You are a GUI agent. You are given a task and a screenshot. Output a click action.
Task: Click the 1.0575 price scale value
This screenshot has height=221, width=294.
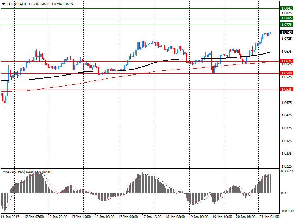click(287, 77)
